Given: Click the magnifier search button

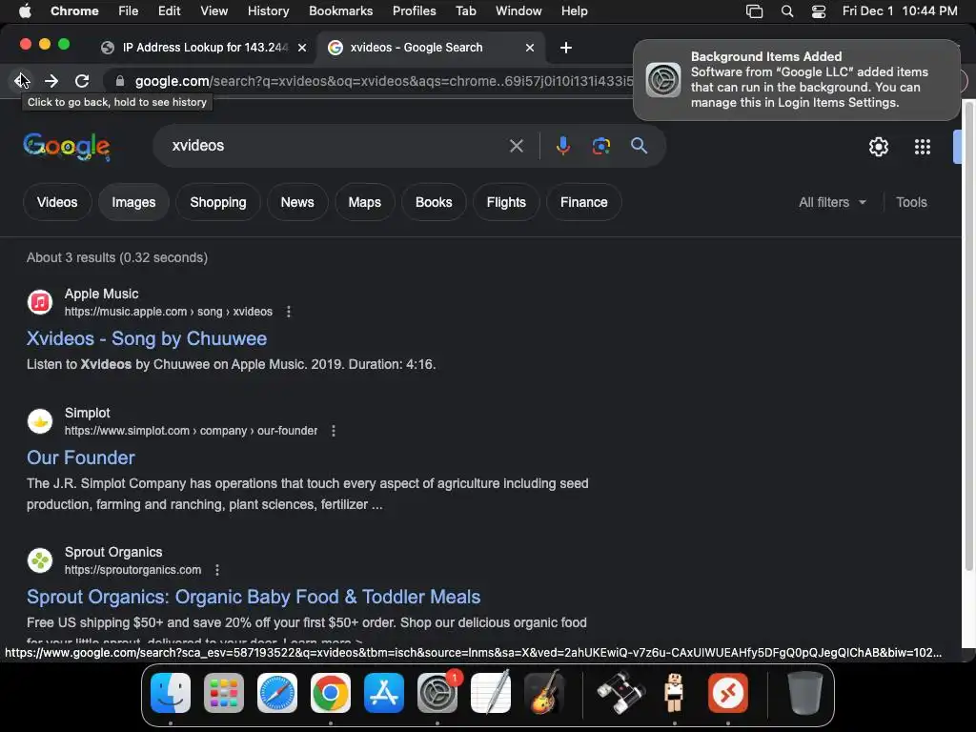Looking at the screenshot, I should click(x=640, y=146).
